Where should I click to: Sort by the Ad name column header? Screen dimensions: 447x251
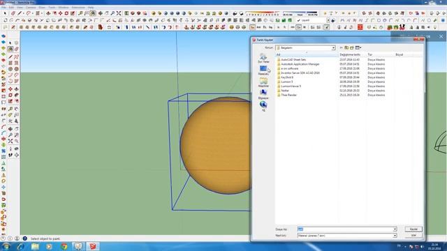(x=307, y=54)
